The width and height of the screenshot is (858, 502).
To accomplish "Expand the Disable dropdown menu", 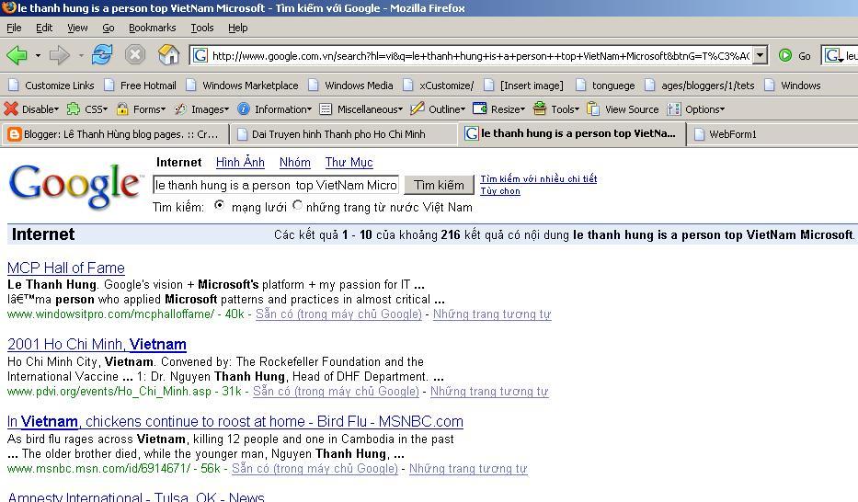I will (x=56, y=109).
